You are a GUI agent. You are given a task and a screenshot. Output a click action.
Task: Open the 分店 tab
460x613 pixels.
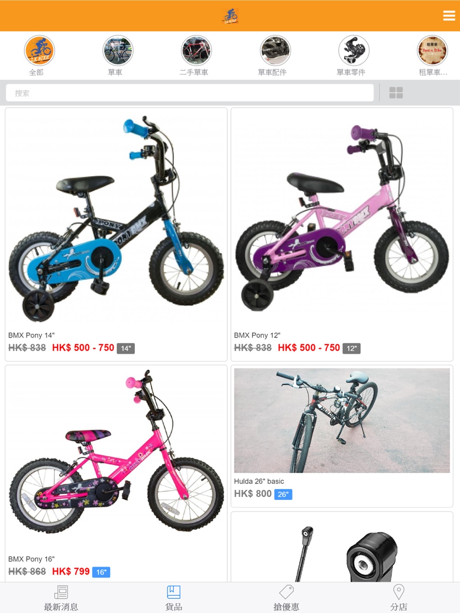399,598
